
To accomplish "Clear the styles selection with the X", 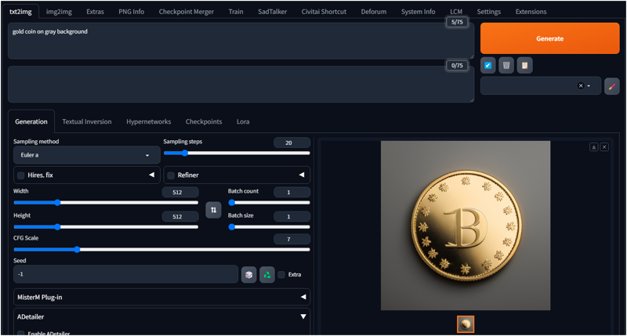I will 581,86.
